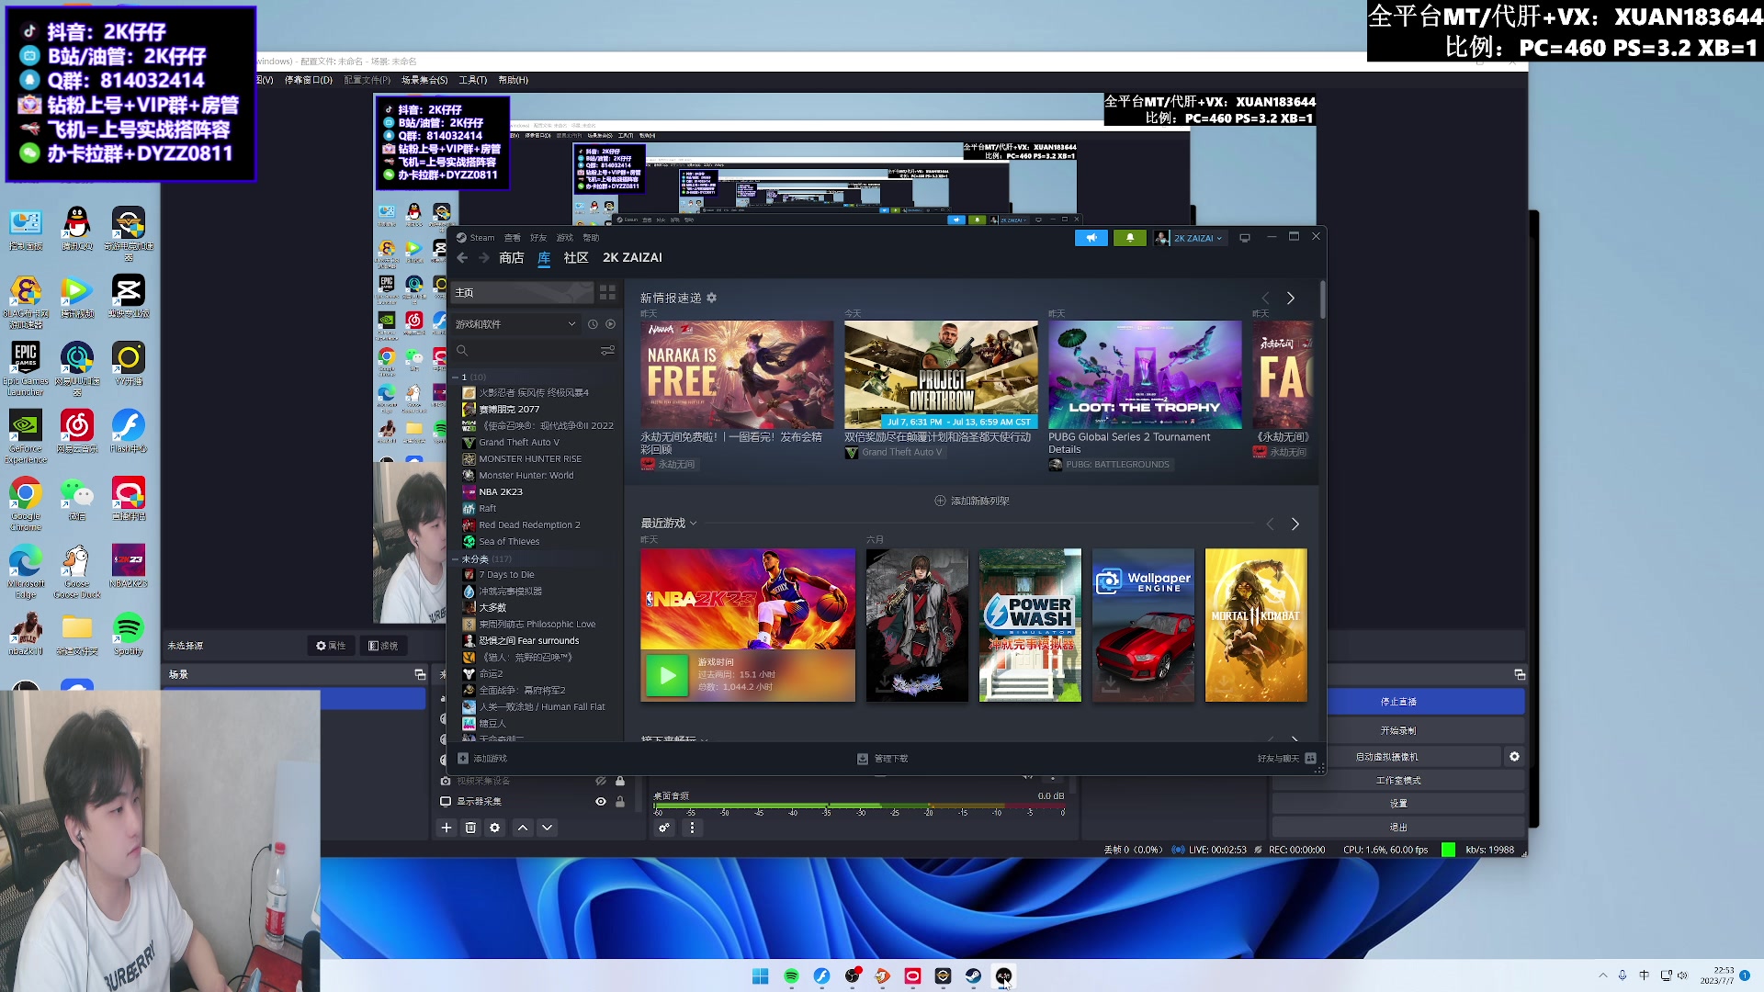Move source down arrow in OBS
Screen dimensions: 1764x992
547,828
